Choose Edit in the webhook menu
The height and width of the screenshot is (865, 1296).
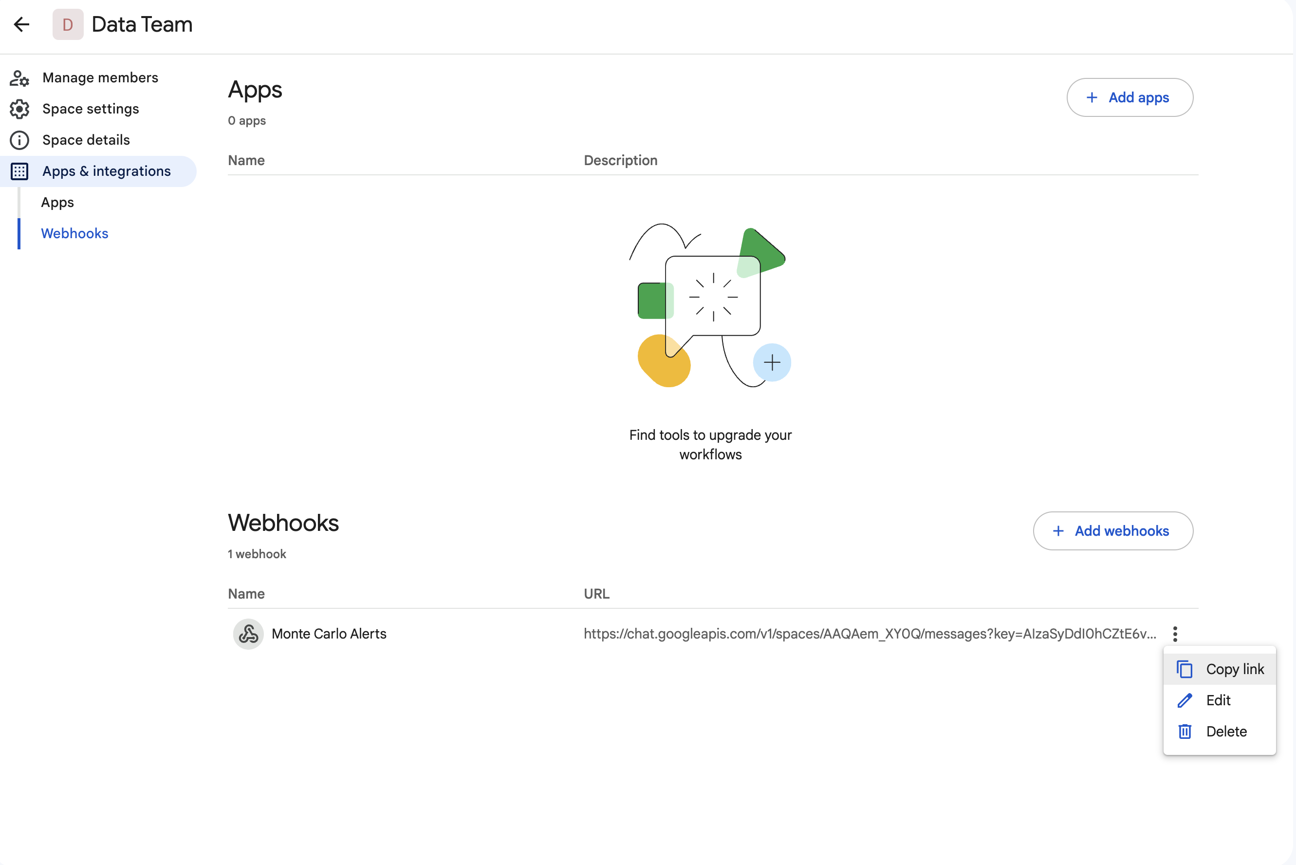(x=1218, y=700)
